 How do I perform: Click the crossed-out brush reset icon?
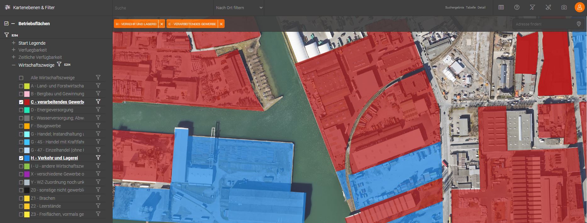coord(548,8)
